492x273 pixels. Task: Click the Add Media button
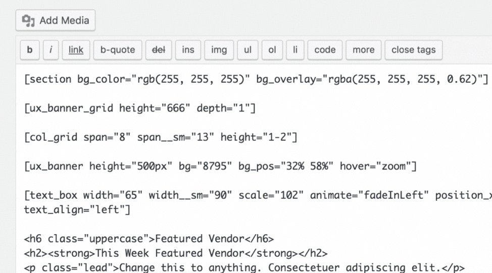[x=55, y=20]
